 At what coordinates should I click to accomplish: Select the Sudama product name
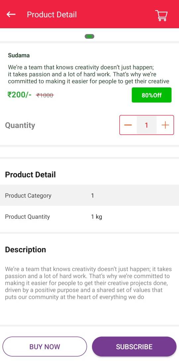tap(19, 55)
